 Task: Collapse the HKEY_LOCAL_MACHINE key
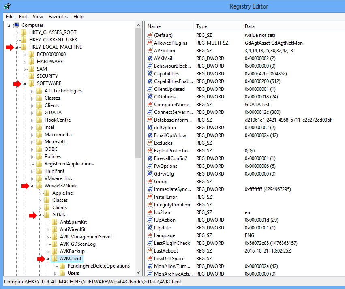[17, 47]
